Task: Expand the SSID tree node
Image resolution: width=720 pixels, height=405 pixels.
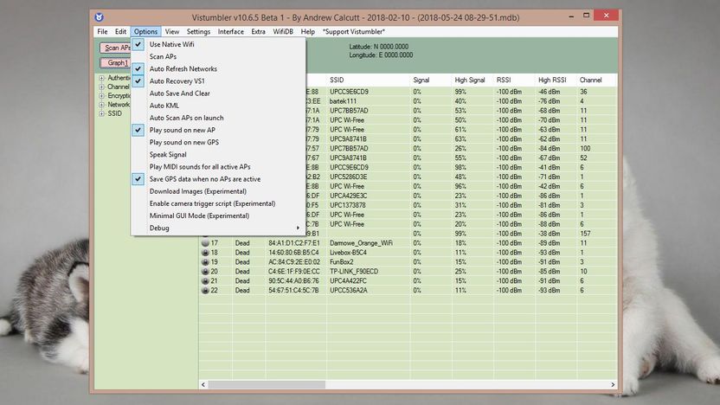Action: (x=101, y=113)
